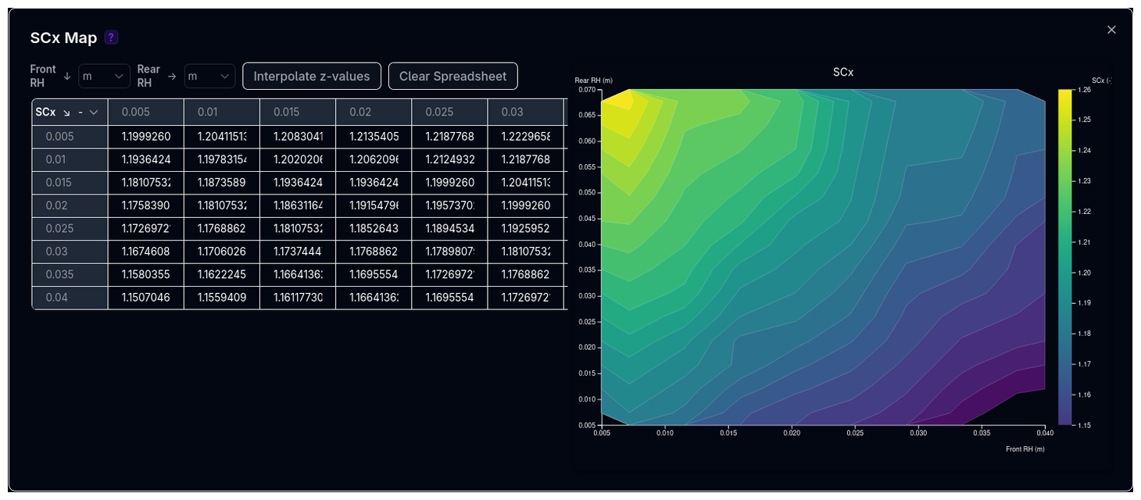This screenshot has height=500, width=1141.
Task: Click the Clear Spreadsheet button
Action: (x=453, y=76)
